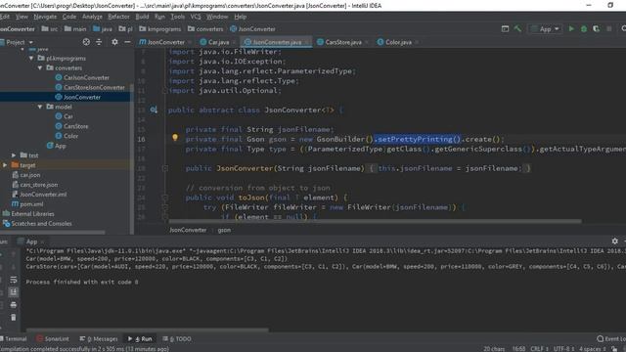The height and width of the screenshot is (352, 626).
Task: Start debugging with the green bug icon
Action: (584, 28)
